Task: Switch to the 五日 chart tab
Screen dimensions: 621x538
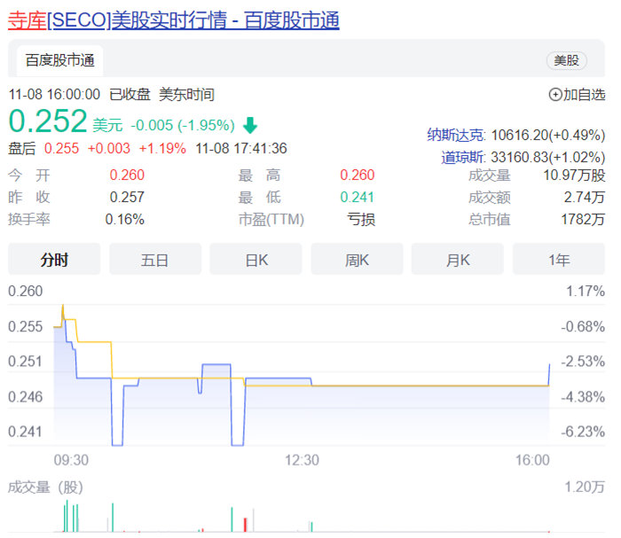Action: (155, 260)
